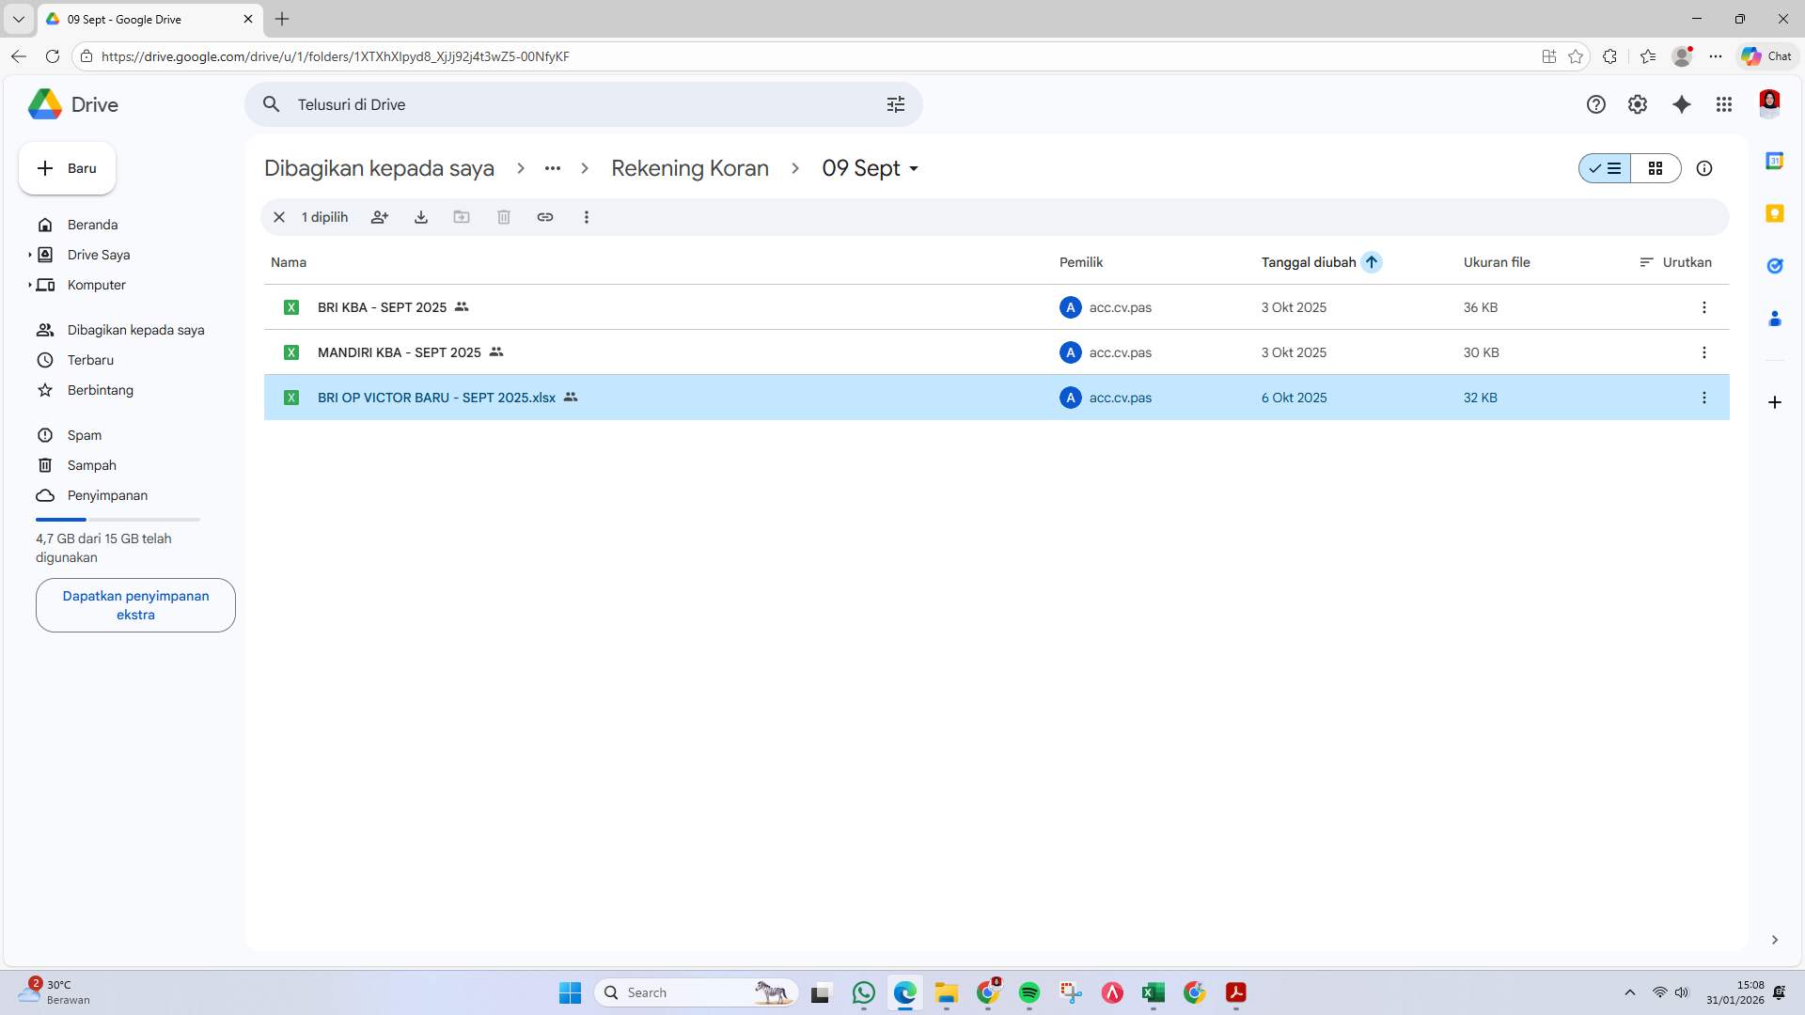Open more options for MANDIRI KBA file

tap(1704, 352)
